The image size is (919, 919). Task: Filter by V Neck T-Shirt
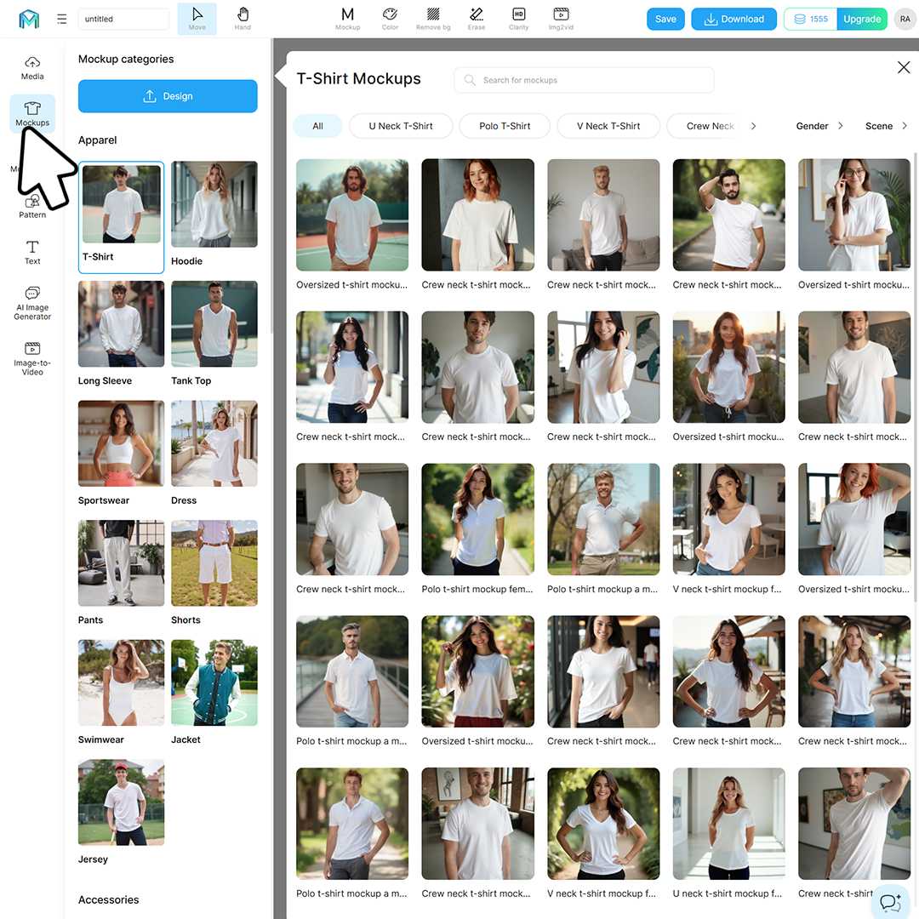tap(608, 126)
